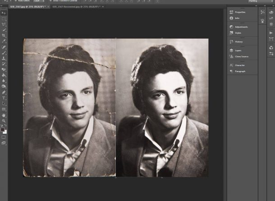Open the Color panel icon

pos(271,12)
